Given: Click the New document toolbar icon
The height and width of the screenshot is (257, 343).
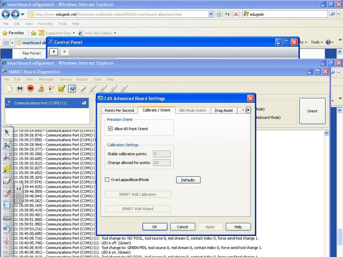Looking at the screenshot, I should click(x=9, y=88).
